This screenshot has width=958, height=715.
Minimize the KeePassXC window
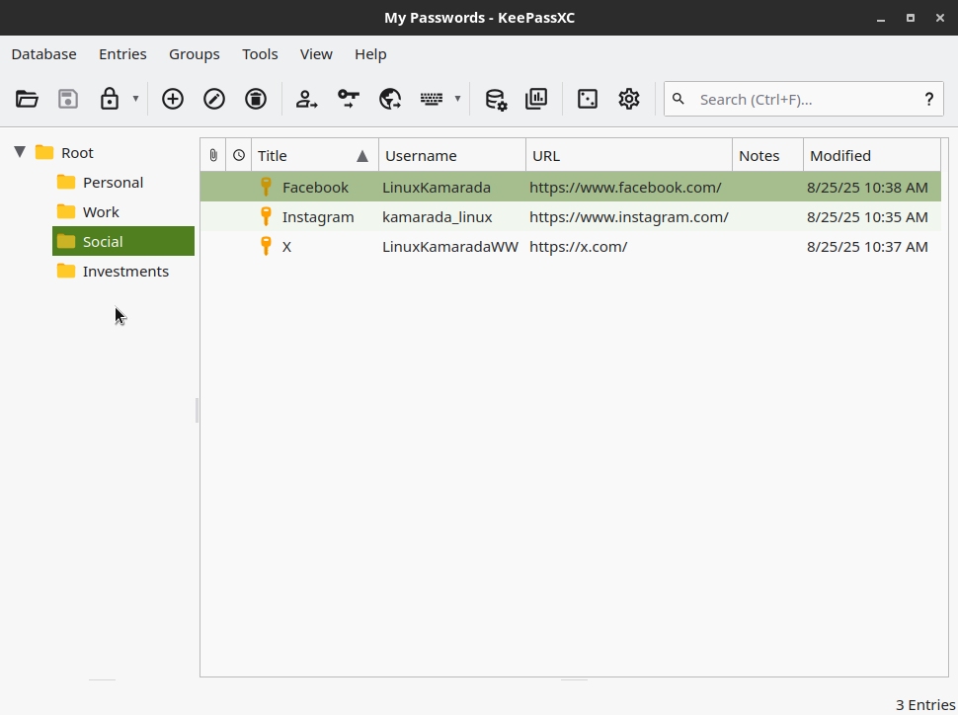click(881, 19)
